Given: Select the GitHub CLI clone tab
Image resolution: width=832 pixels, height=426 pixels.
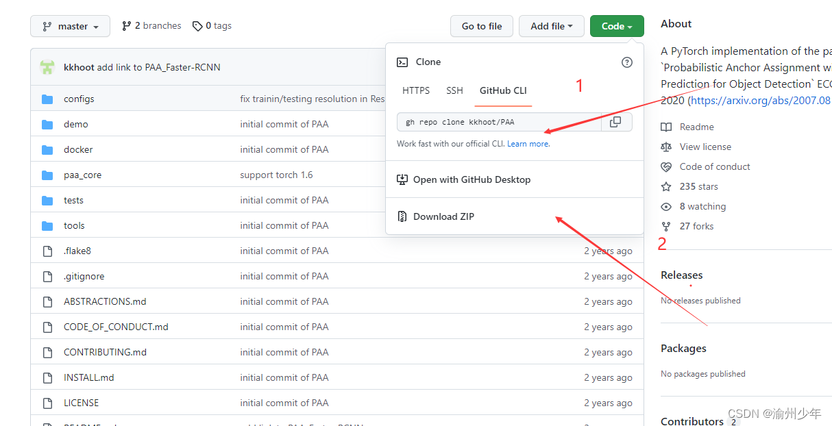Looking at the screenshot, I should [503, 90].
